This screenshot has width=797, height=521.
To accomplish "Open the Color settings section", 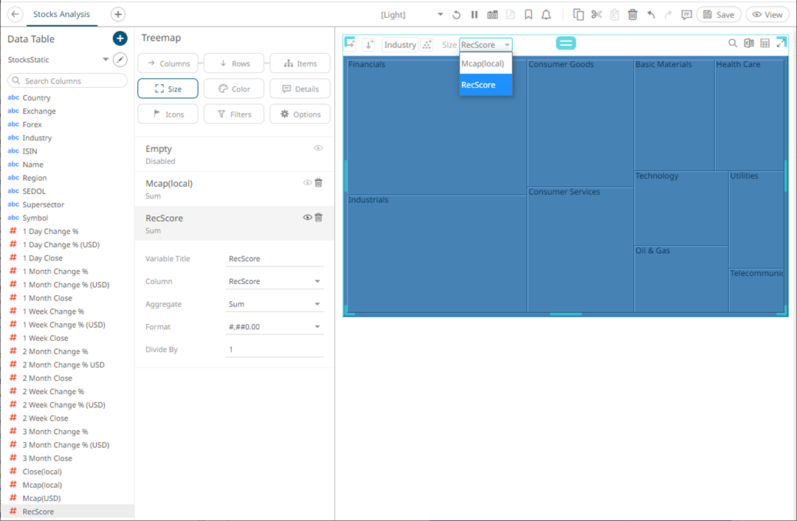I will tap(234, 89).
